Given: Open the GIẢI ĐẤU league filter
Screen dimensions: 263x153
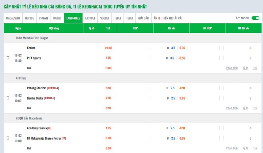Looking at the screenshot, I should pyautogui.click(x=143, y=18).
